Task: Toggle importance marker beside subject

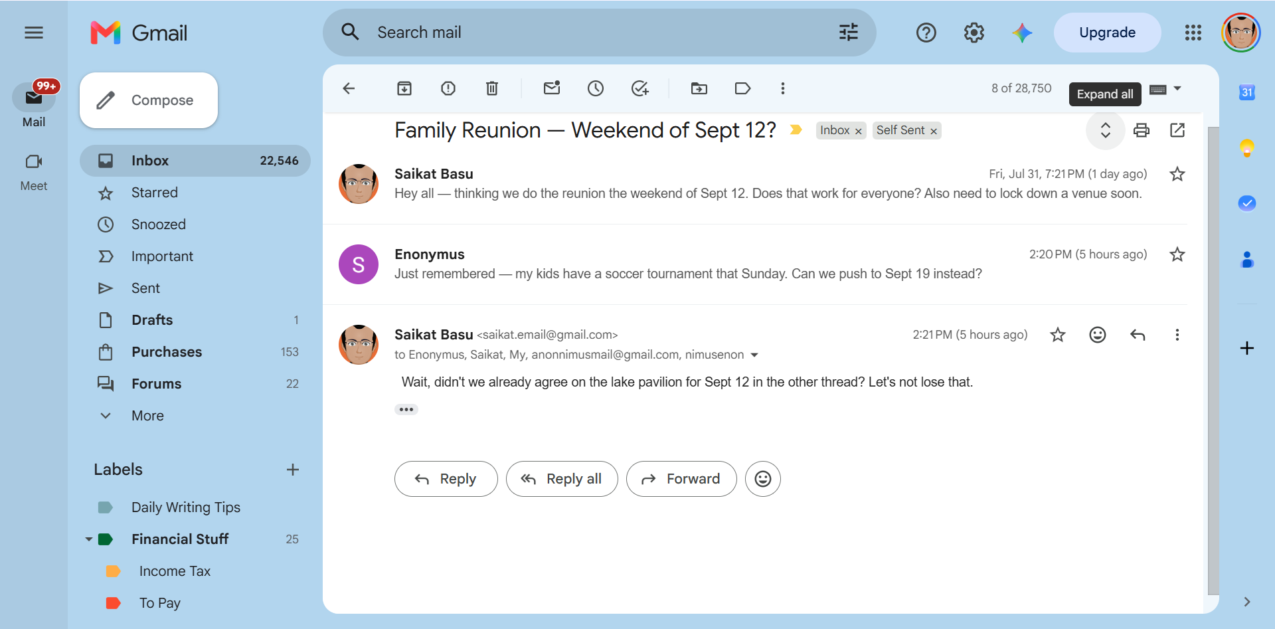Action: click(796, 130)
